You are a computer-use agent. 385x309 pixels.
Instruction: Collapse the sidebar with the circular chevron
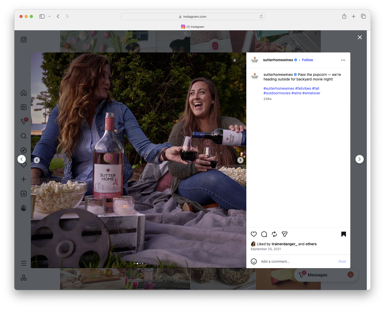(x=22, y=159)
